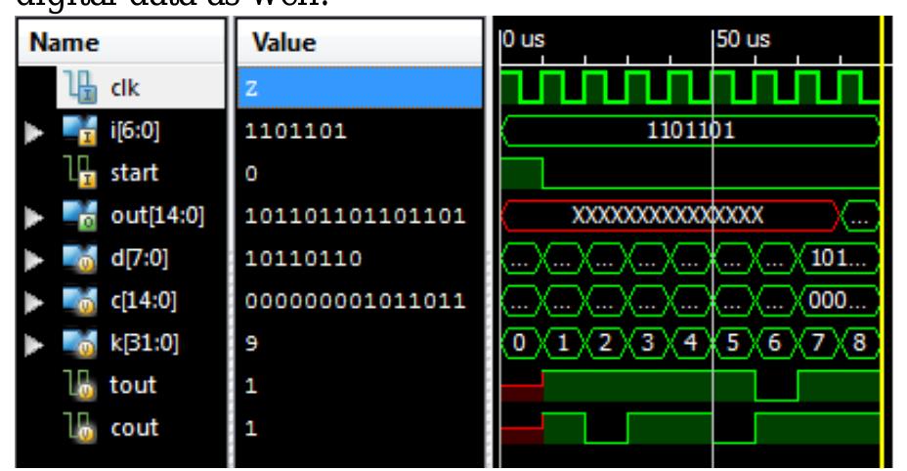
Task: Click the red undefined tout waveform segment
Action: tap(522, 392)
